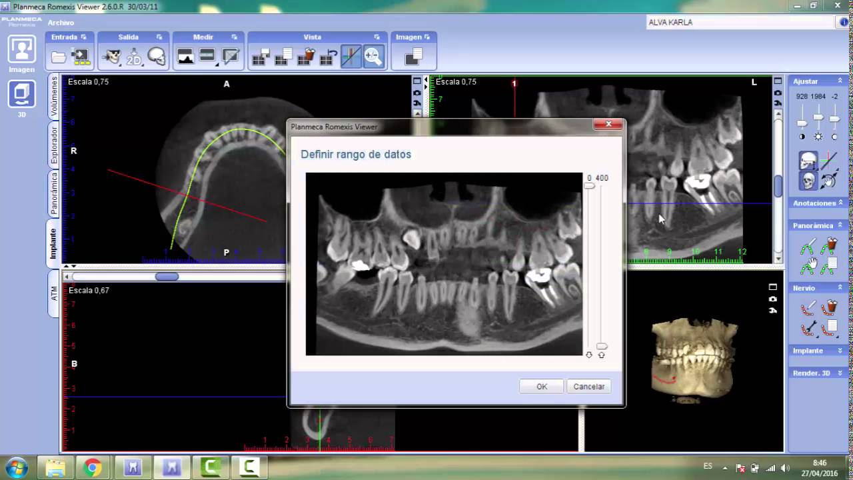Click the layout with document icon in Vista
This screenshot has height=480, width=853.
(x=283, y=57)
